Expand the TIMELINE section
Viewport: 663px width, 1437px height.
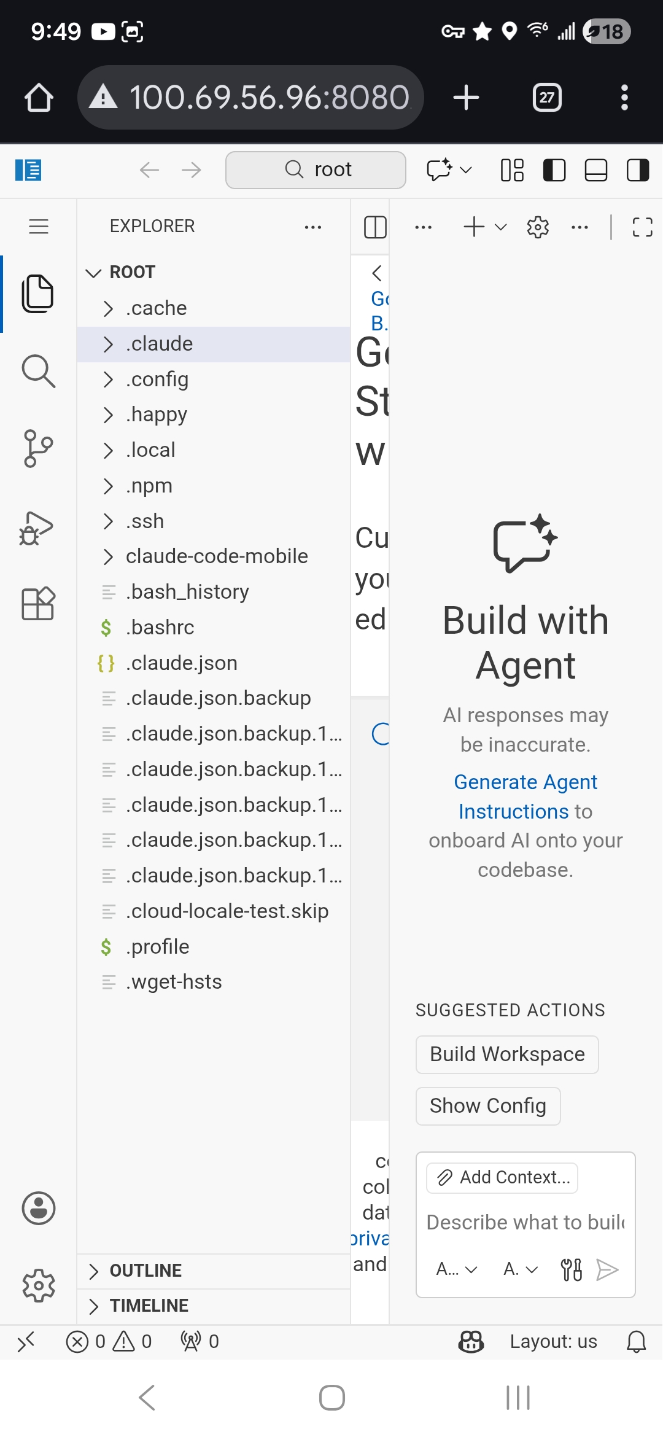(149, 1306)
